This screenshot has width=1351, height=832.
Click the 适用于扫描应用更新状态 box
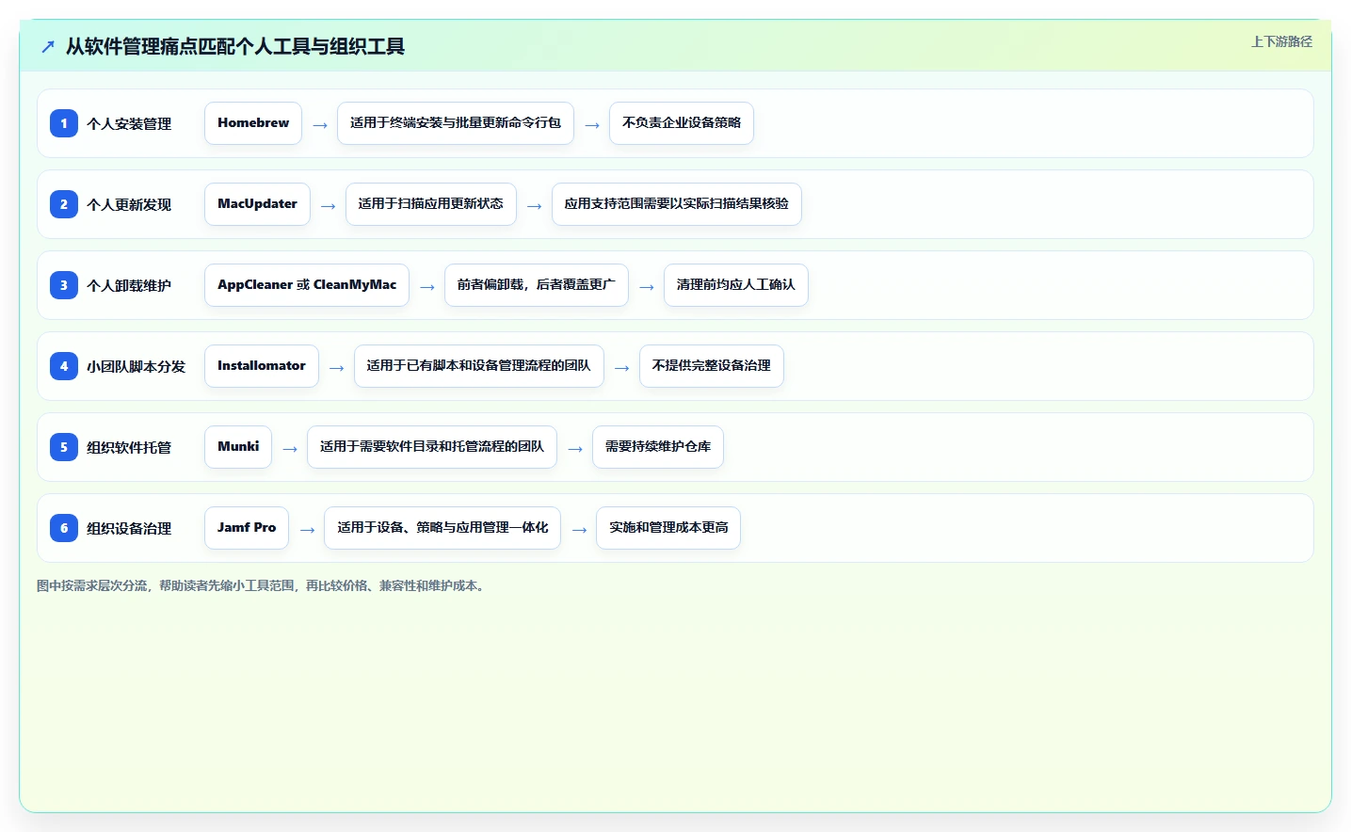click(x=431, y=204)
